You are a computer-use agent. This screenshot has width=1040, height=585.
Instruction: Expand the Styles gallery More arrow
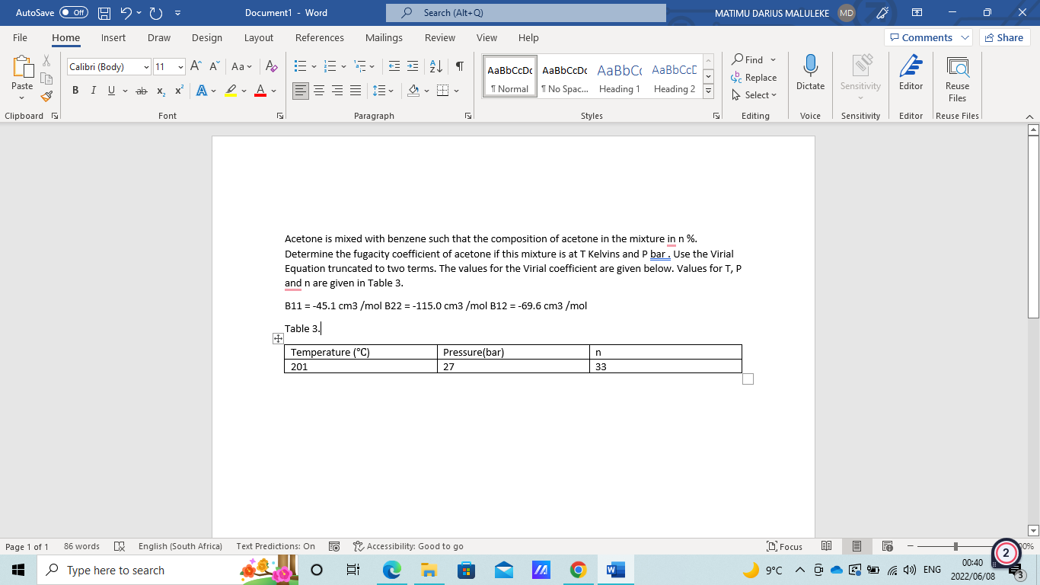pos(708,91)
